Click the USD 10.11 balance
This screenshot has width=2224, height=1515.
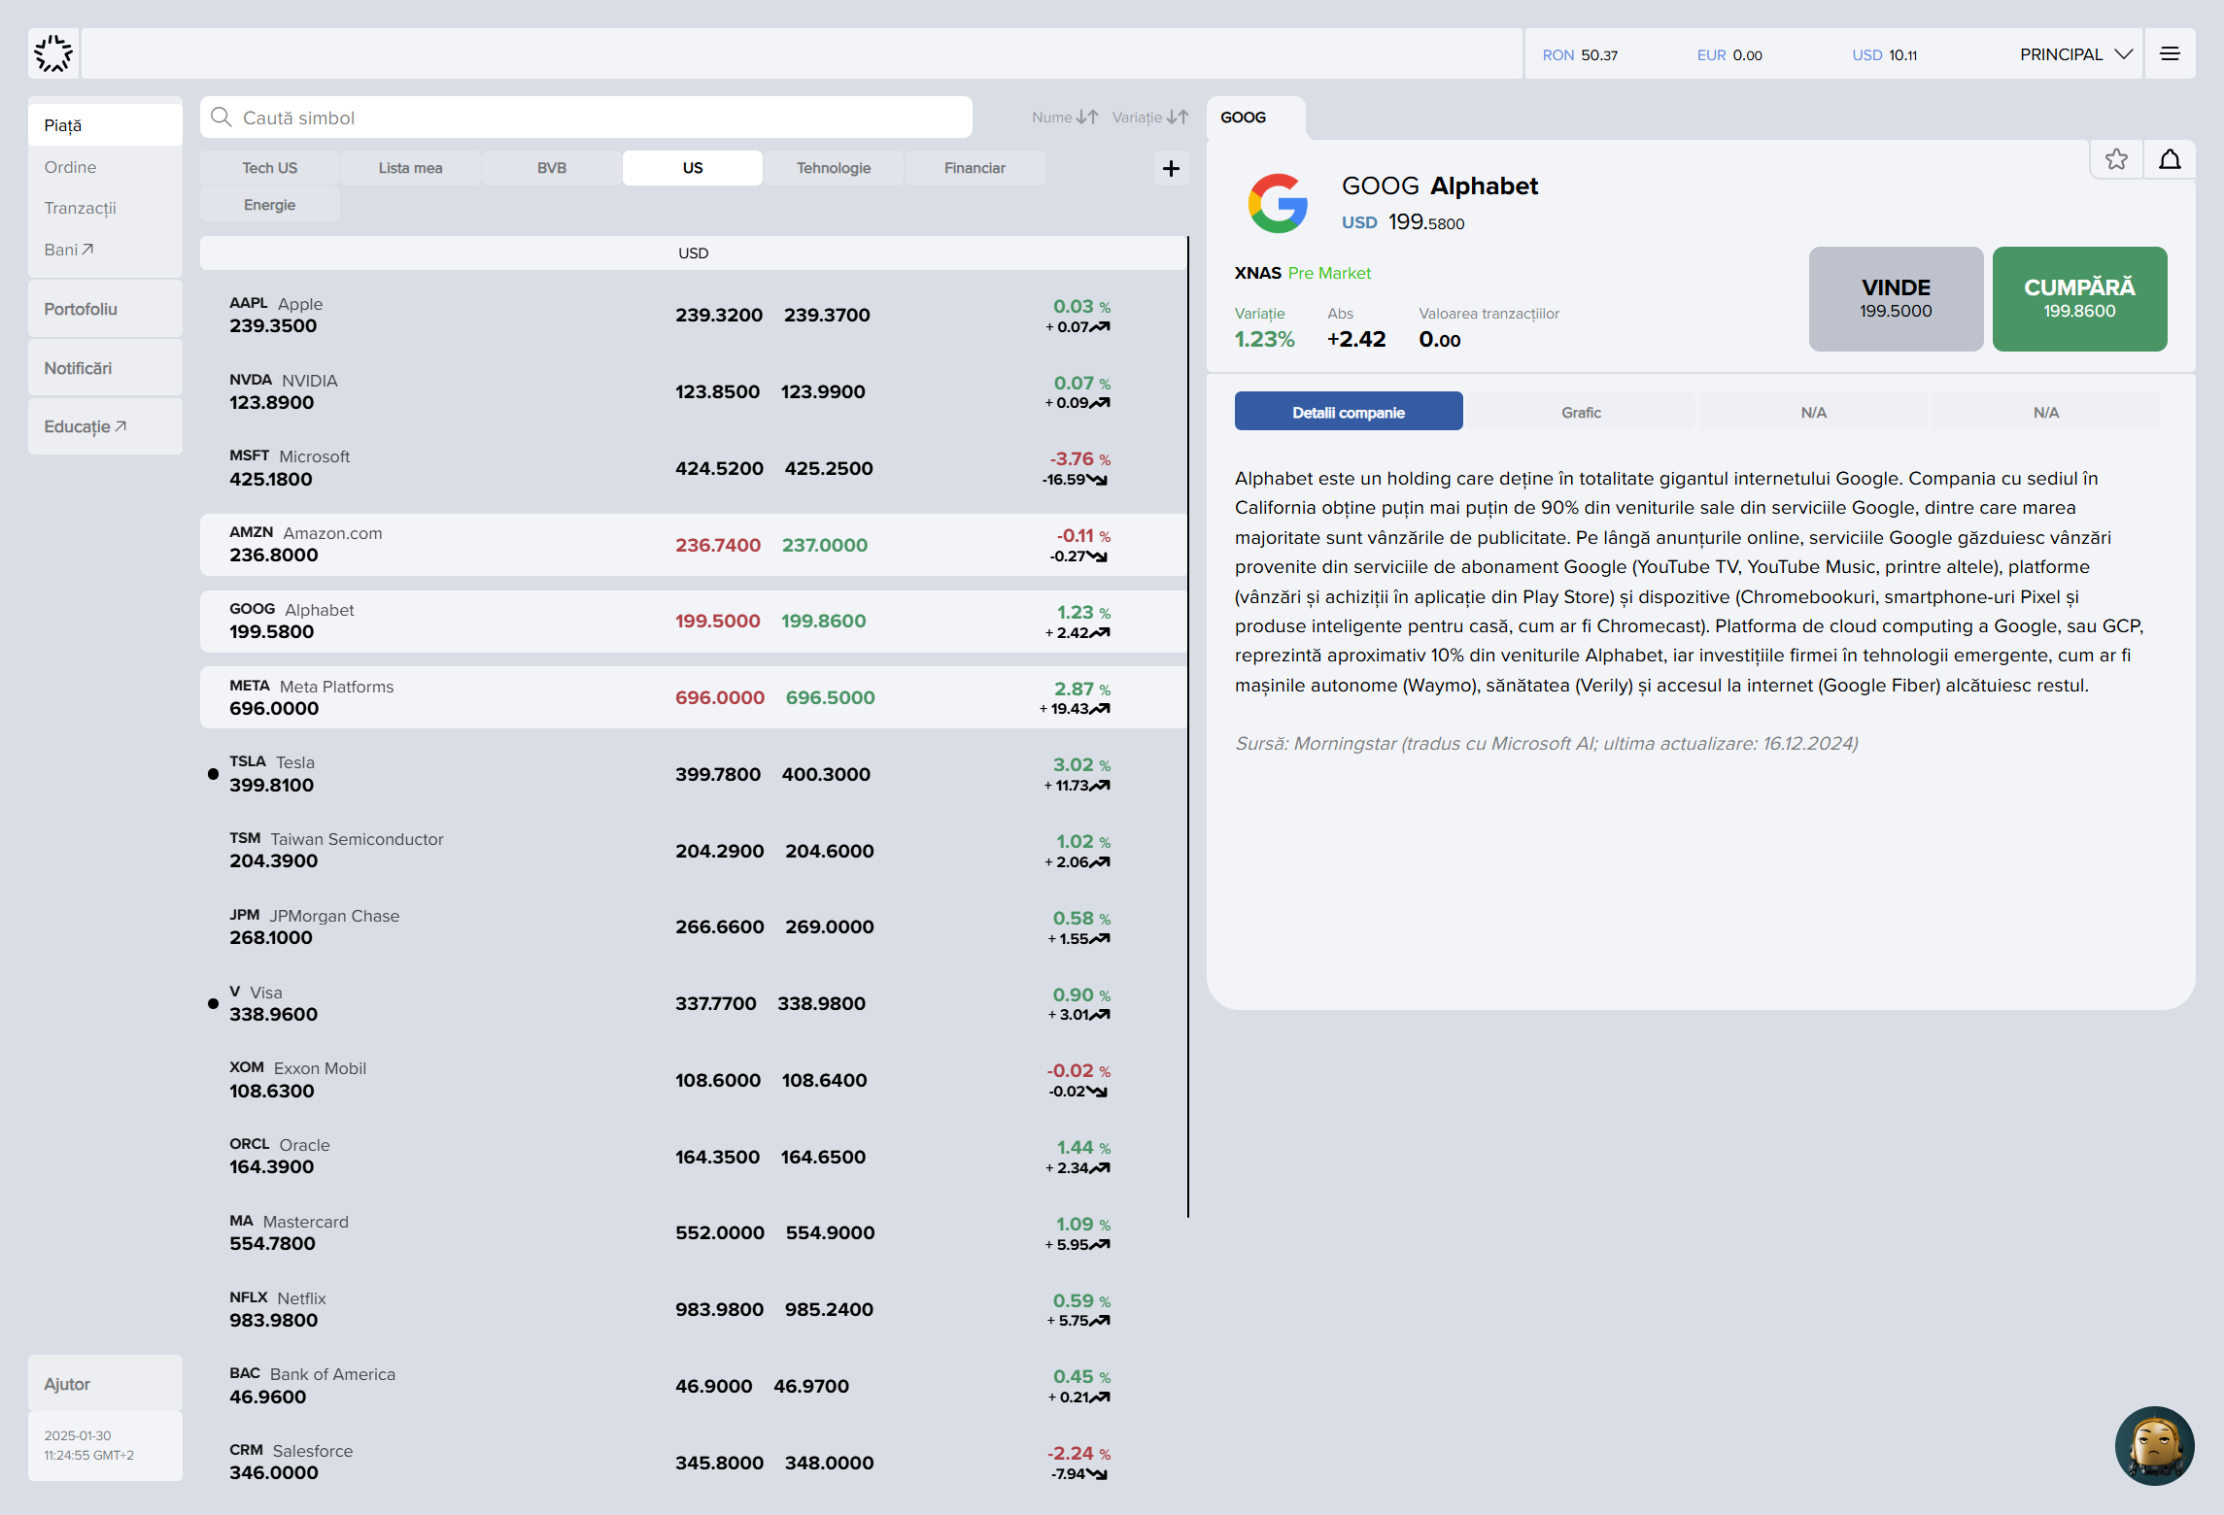(x=1884, y=55)
